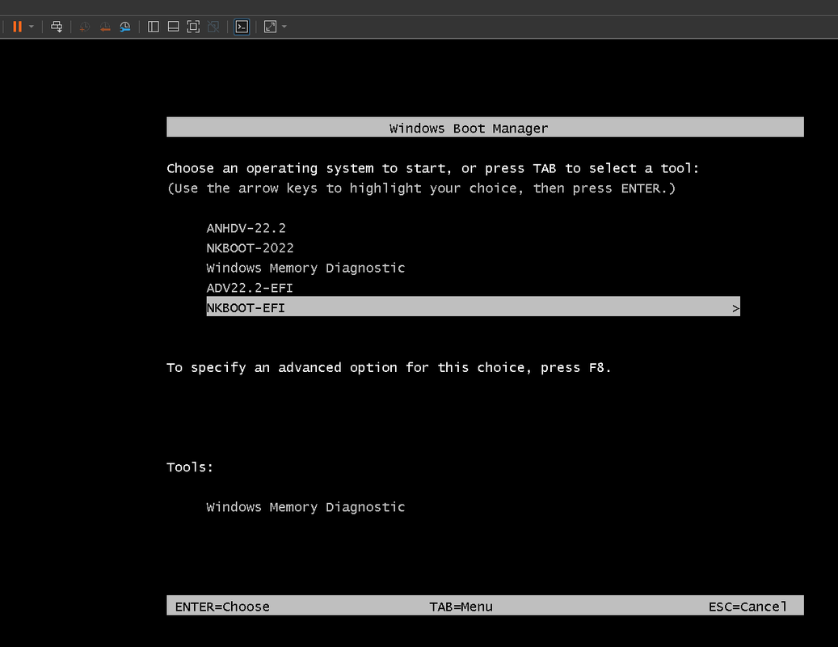Click the arrow on NKBOOT-EFI row
Image resolution: width=838 pixels, height=647 pixels.
pos(735,308)
